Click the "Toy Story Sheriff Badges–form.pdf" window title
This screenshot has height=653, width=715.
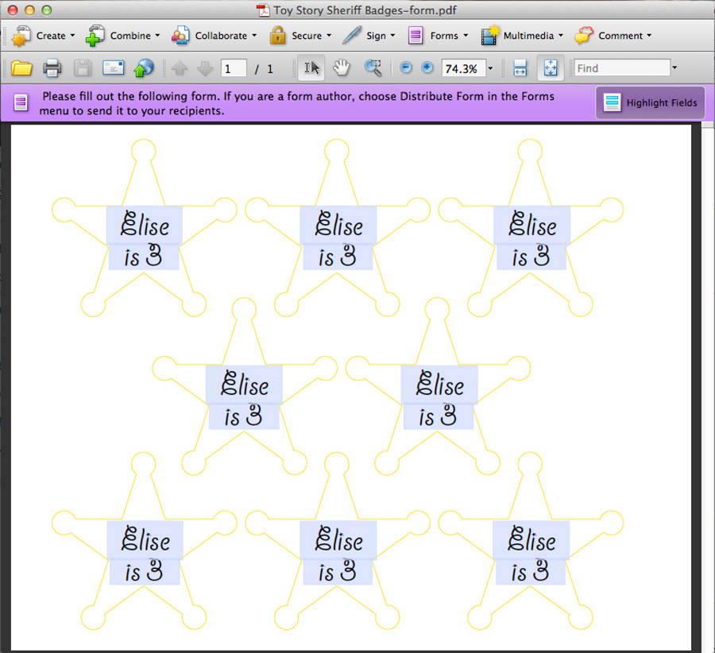(x=365, y=10)
